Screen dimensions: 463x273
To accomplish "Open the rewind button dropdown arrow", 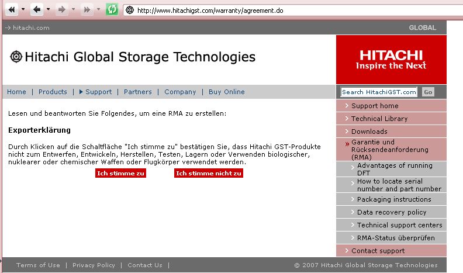I will point(23,10).
